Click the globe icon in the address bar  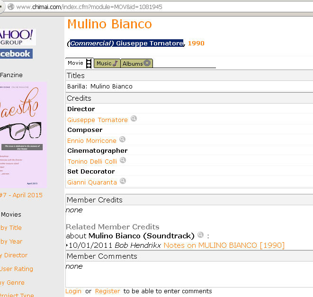(x=11, y=7)
